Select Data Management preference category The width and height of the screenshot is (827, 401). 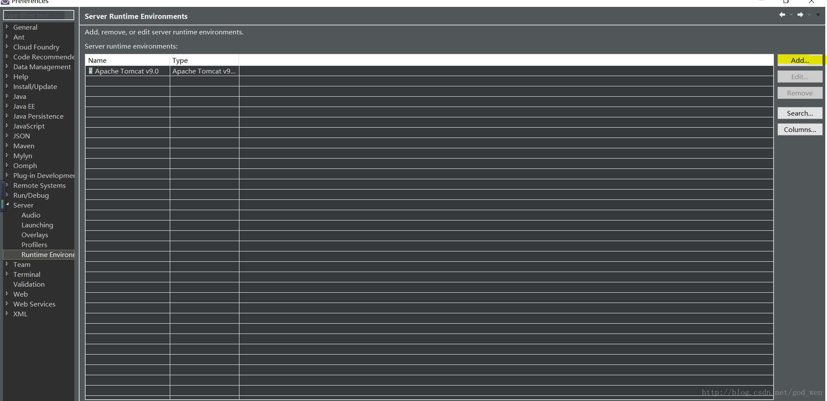(x=42, y=67)
